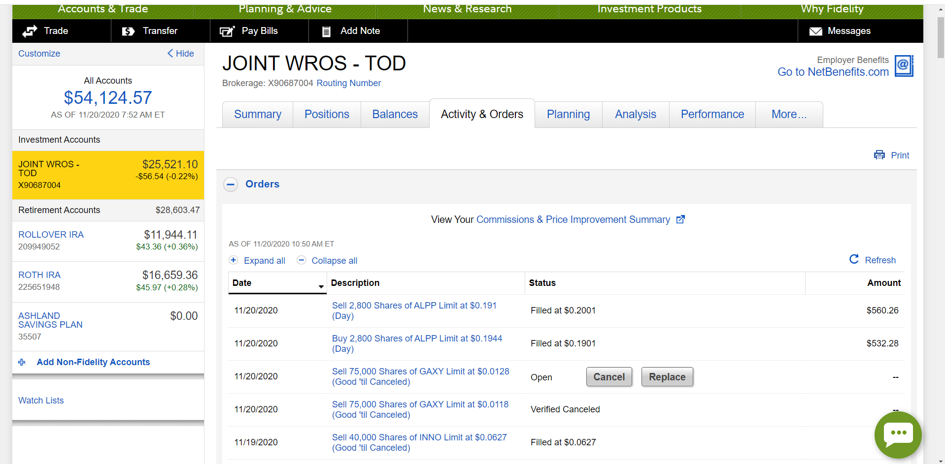
Task: Click the external link icon beside Commissions summary
Action: [x=680, y=219]
